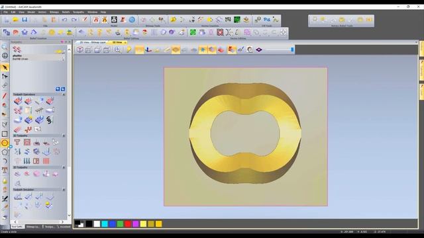Screen dimensions: 424x238
Task: Collapse the 3D Toolpaths section
Action: (x=64, y=167)
